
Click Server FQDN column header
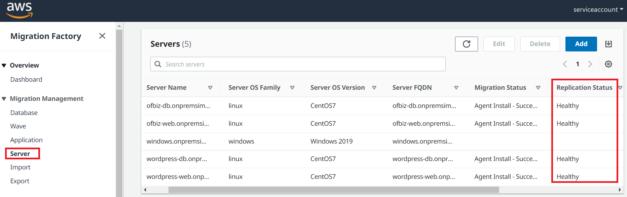[412, 87]
